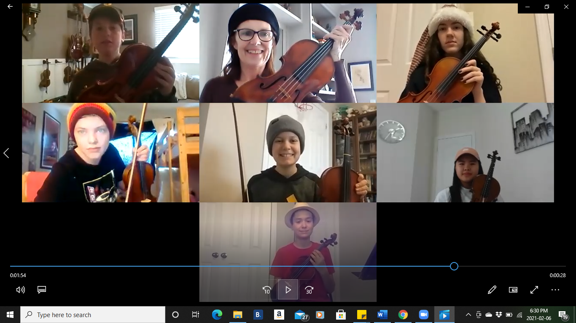576x323 pixels.
Task: Show hidden system tray icons
Action: [468, 315]
